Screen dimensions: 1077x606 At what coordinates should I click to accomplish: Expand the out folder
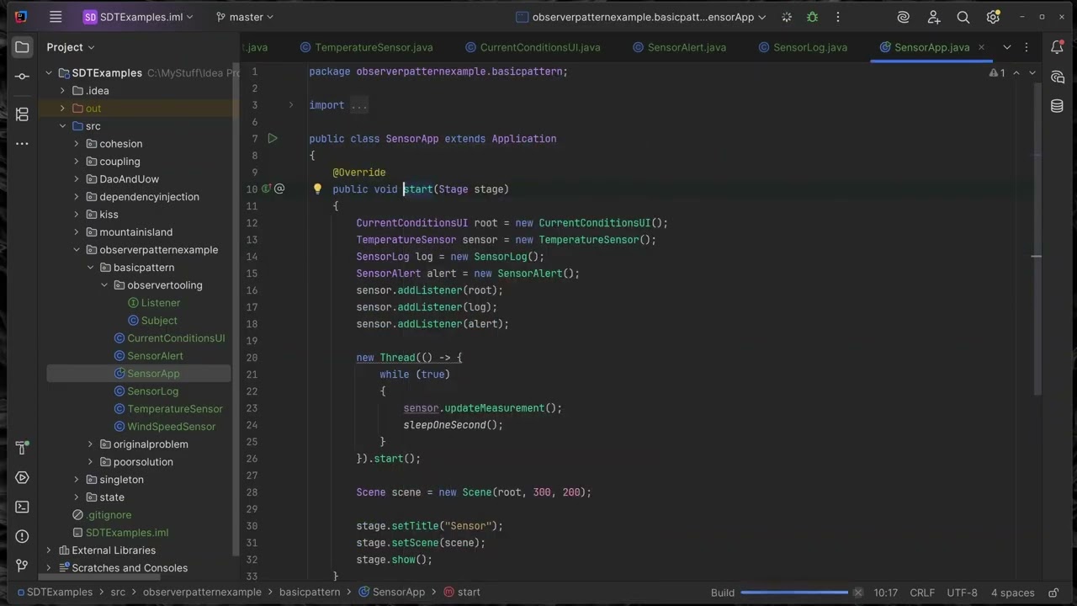pyautogui.click(x=62, y=109)
